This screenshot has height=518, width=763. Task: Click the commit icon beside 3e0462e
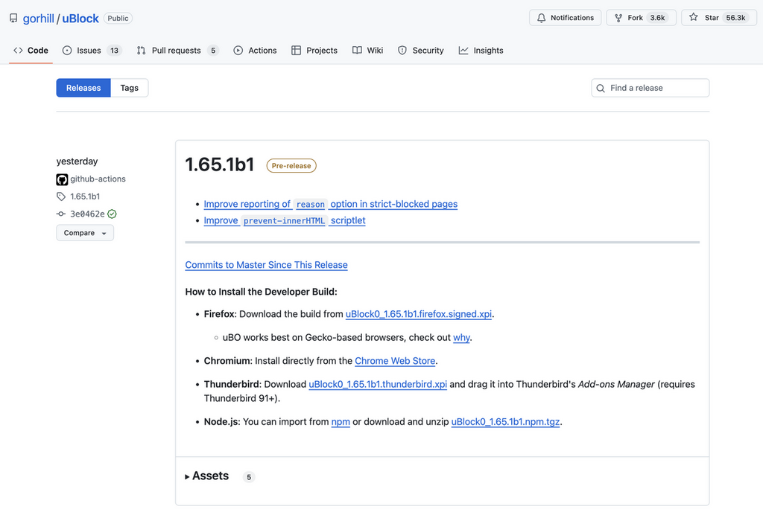click(61, 214)
